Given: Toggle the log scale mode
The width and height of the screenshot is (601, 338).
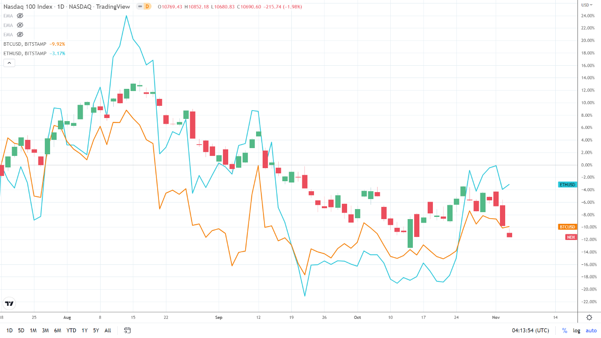Looking at the screenshot, I should tap(576, 331).
